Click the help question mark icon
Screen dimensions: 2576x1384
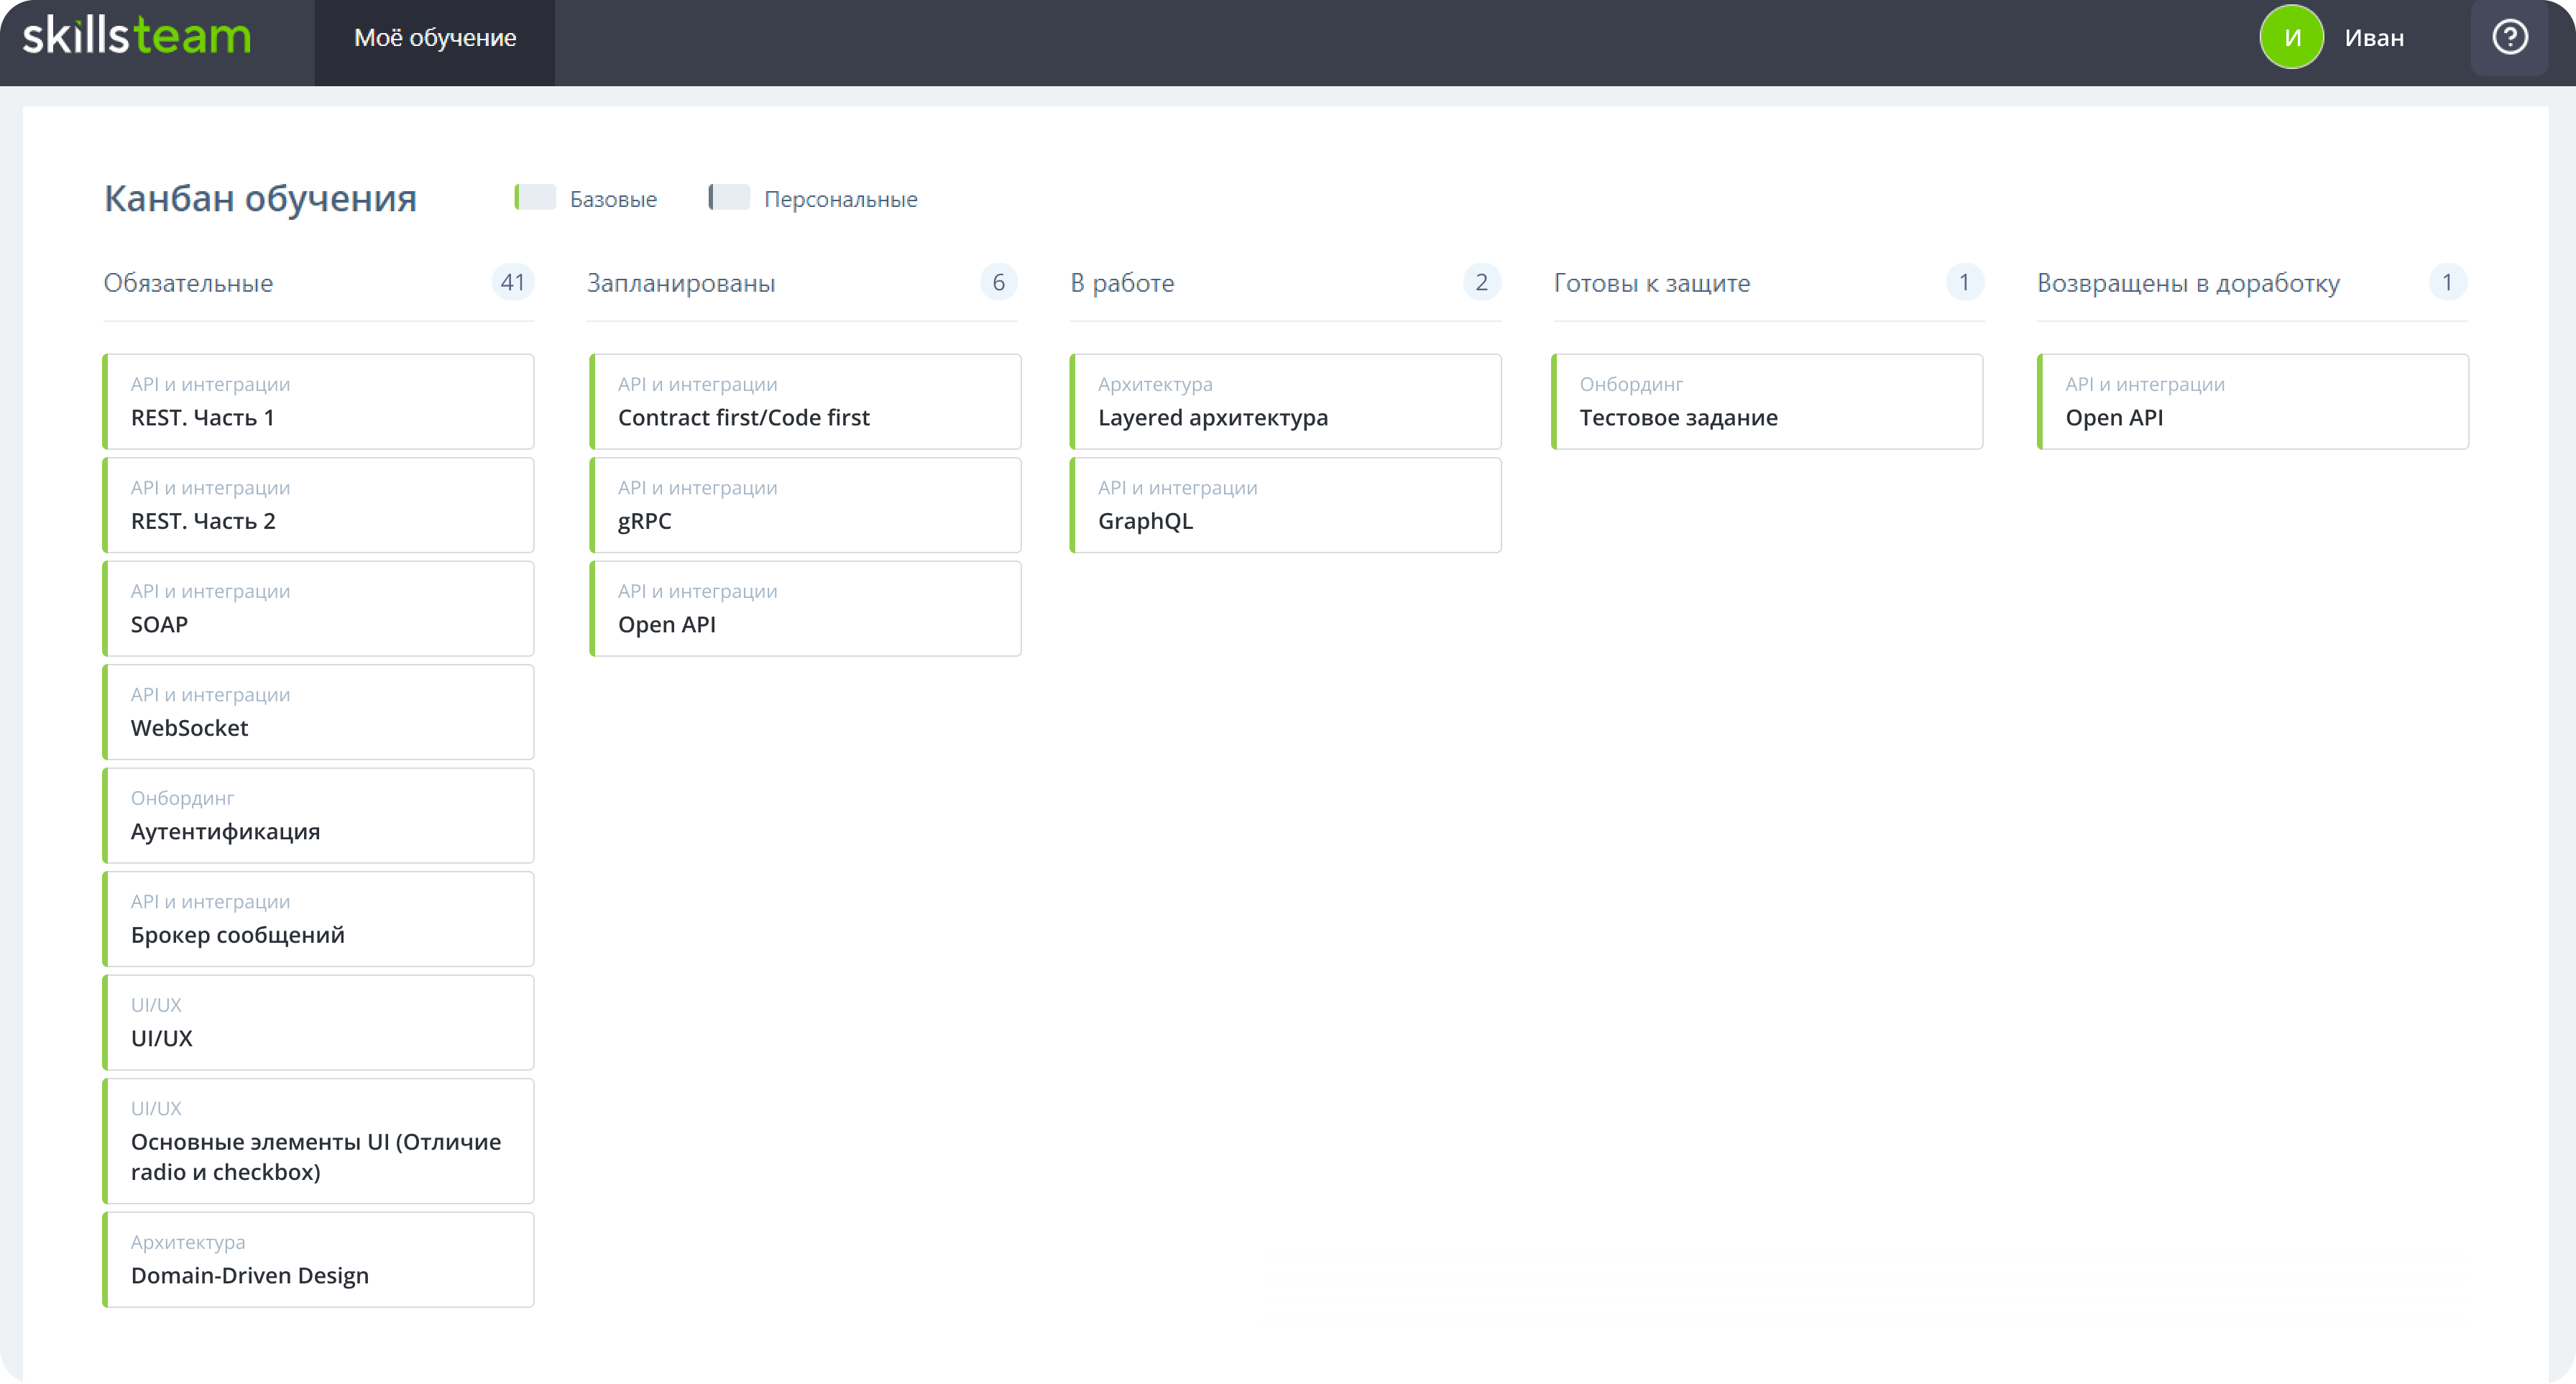click(2509, 38)
